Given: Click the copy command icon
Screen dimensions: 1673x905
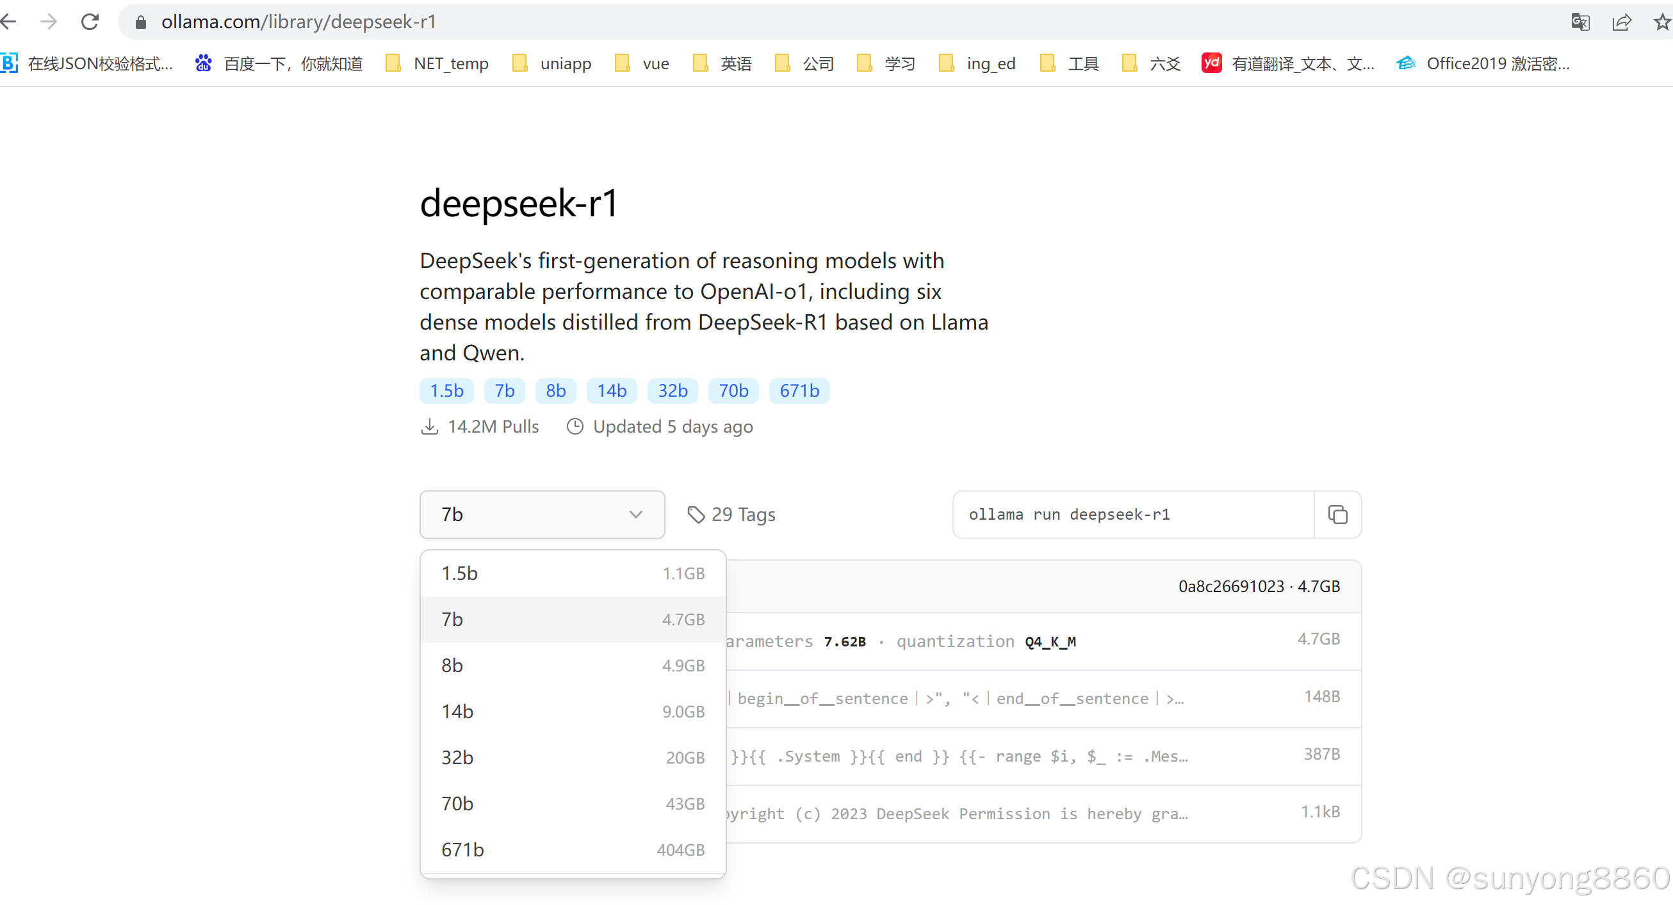Looking at the screenshot, I should pos(1337,515).
